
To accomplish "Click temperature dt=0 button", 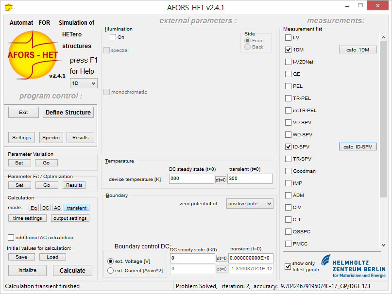I will [x=221, y=180].
